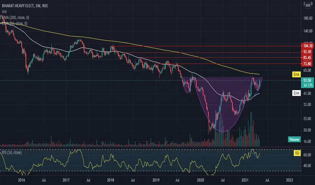
Task: Click the 33.00 price axis value
Action: pos(307,105)
